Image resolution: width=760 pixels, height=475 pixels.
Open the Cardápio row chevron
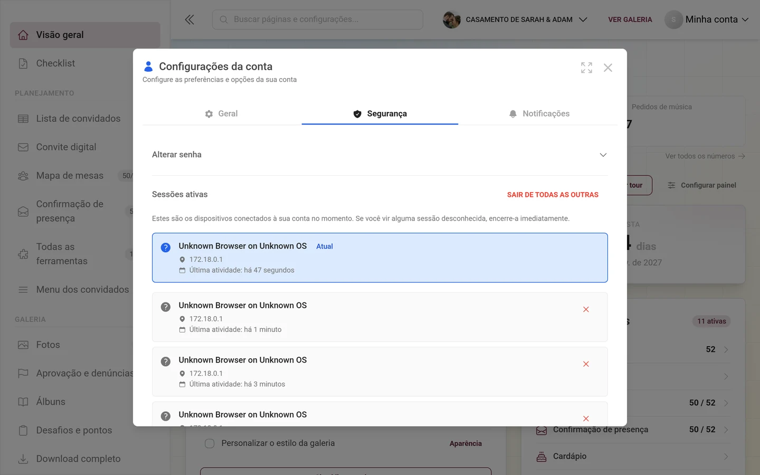tap(726, 457)
